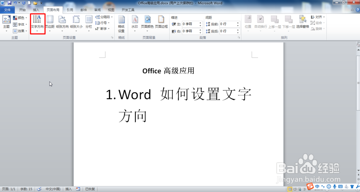
Task: Open the 分栏 columns menu
Action: click(x=89, y=24)
